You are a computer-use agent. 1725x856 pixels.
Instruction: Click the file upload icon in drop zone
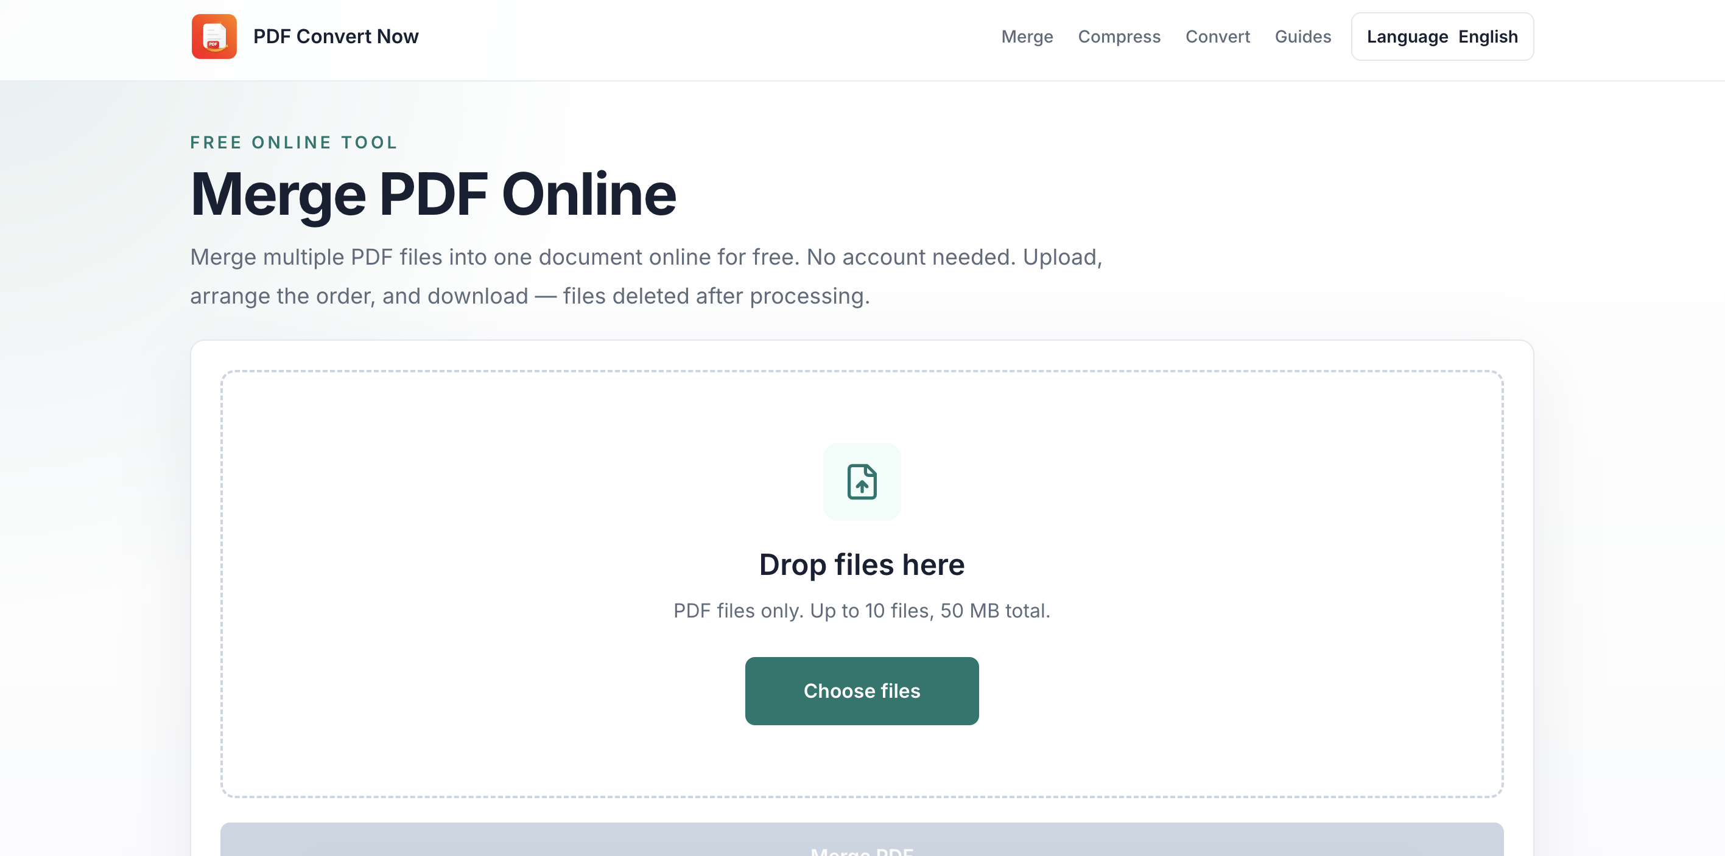[862, 481]
